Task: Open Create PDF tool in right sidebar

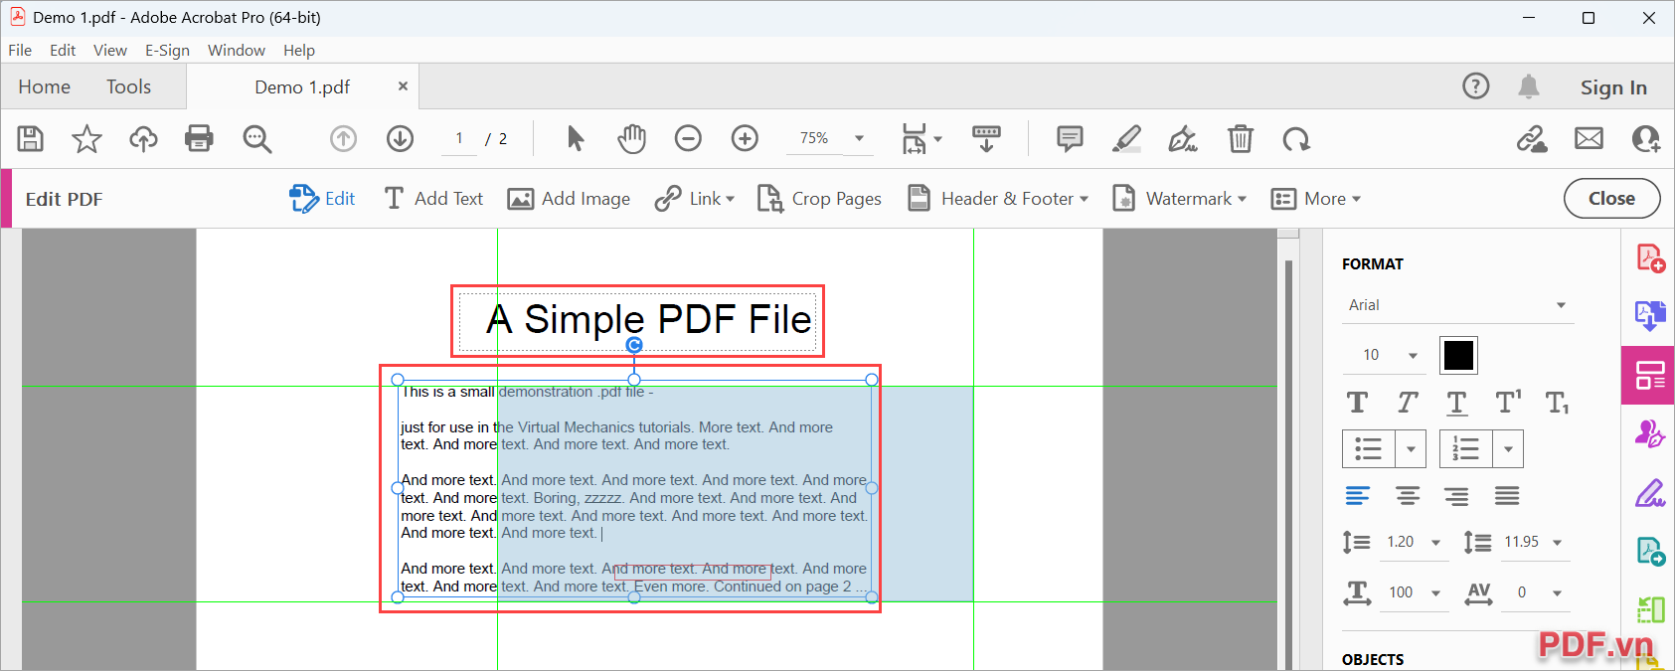Action: (1651, 258)
